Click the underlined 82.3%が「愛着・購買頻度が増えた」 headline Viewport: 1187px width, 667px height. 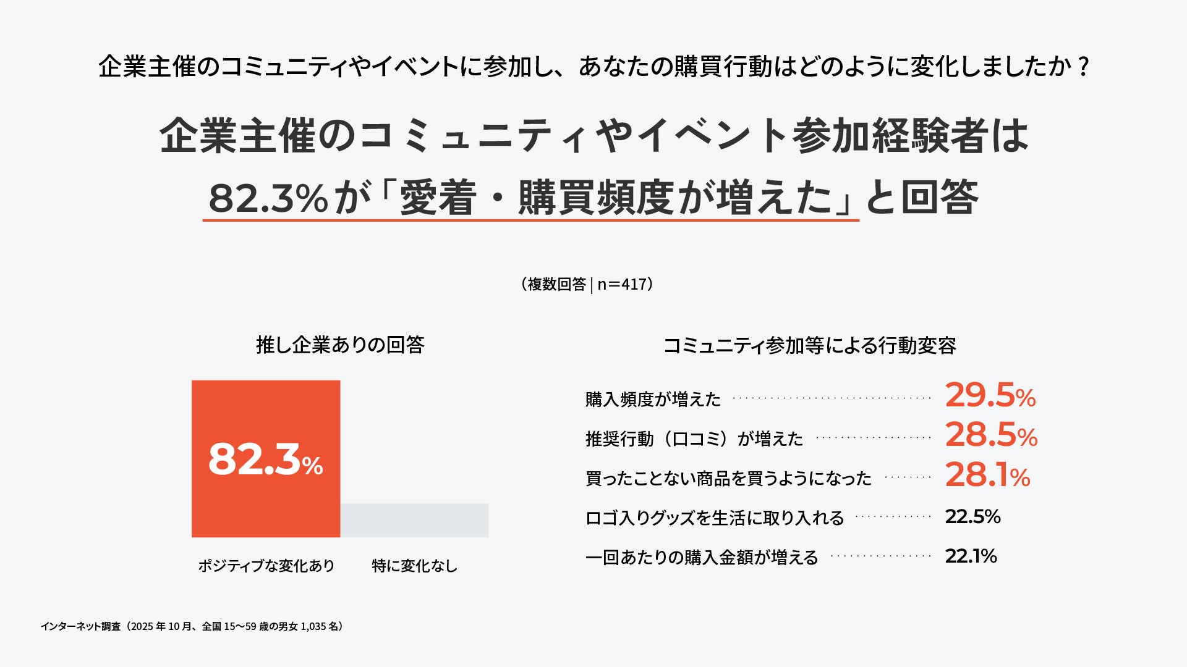coord(530,198)
